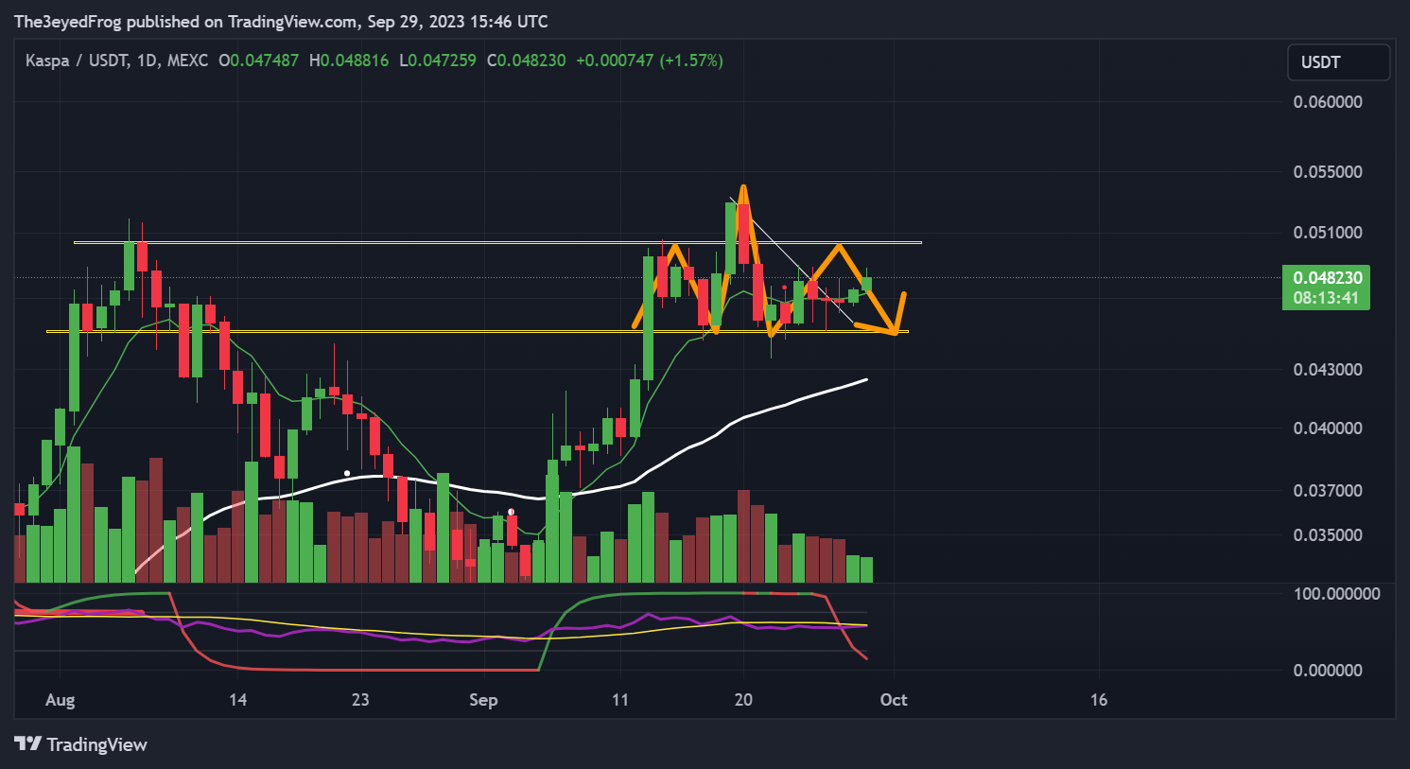The image size is (1410, 769).
Task: Click the Oct date on the time axis
Action: (x=894, y=700)
